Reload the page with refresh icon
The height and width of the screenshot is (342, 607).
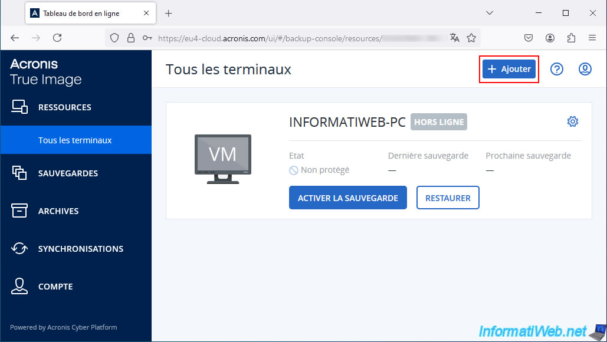click(57, 38)
